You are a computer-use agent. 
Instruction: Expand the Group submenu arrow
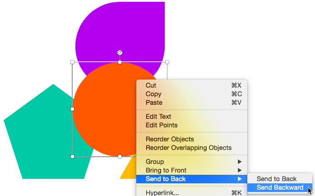click(240, 162)
